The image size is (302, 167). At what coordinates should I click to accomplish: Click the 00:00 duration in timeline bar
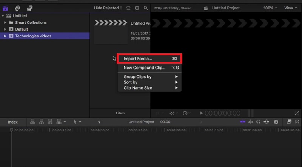[165, 122]
